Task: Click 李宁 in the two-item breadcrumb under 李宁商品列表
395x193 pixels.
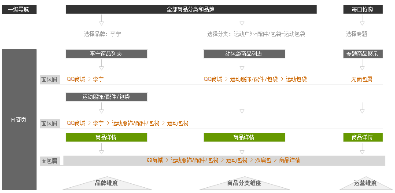Action: pos(98,80)
